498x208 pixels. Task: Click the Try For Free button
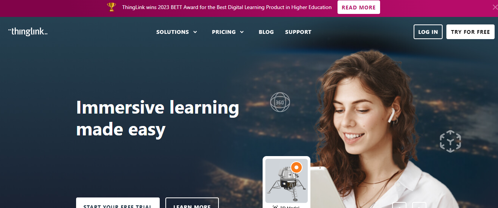click(471, 32)
